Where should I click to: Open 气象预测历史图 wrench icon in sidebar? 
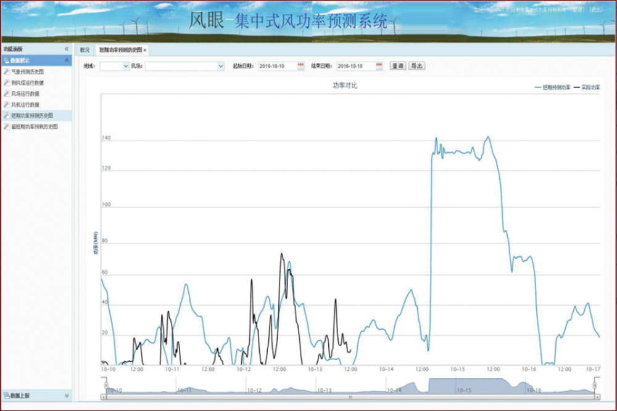tap(7, 71)
